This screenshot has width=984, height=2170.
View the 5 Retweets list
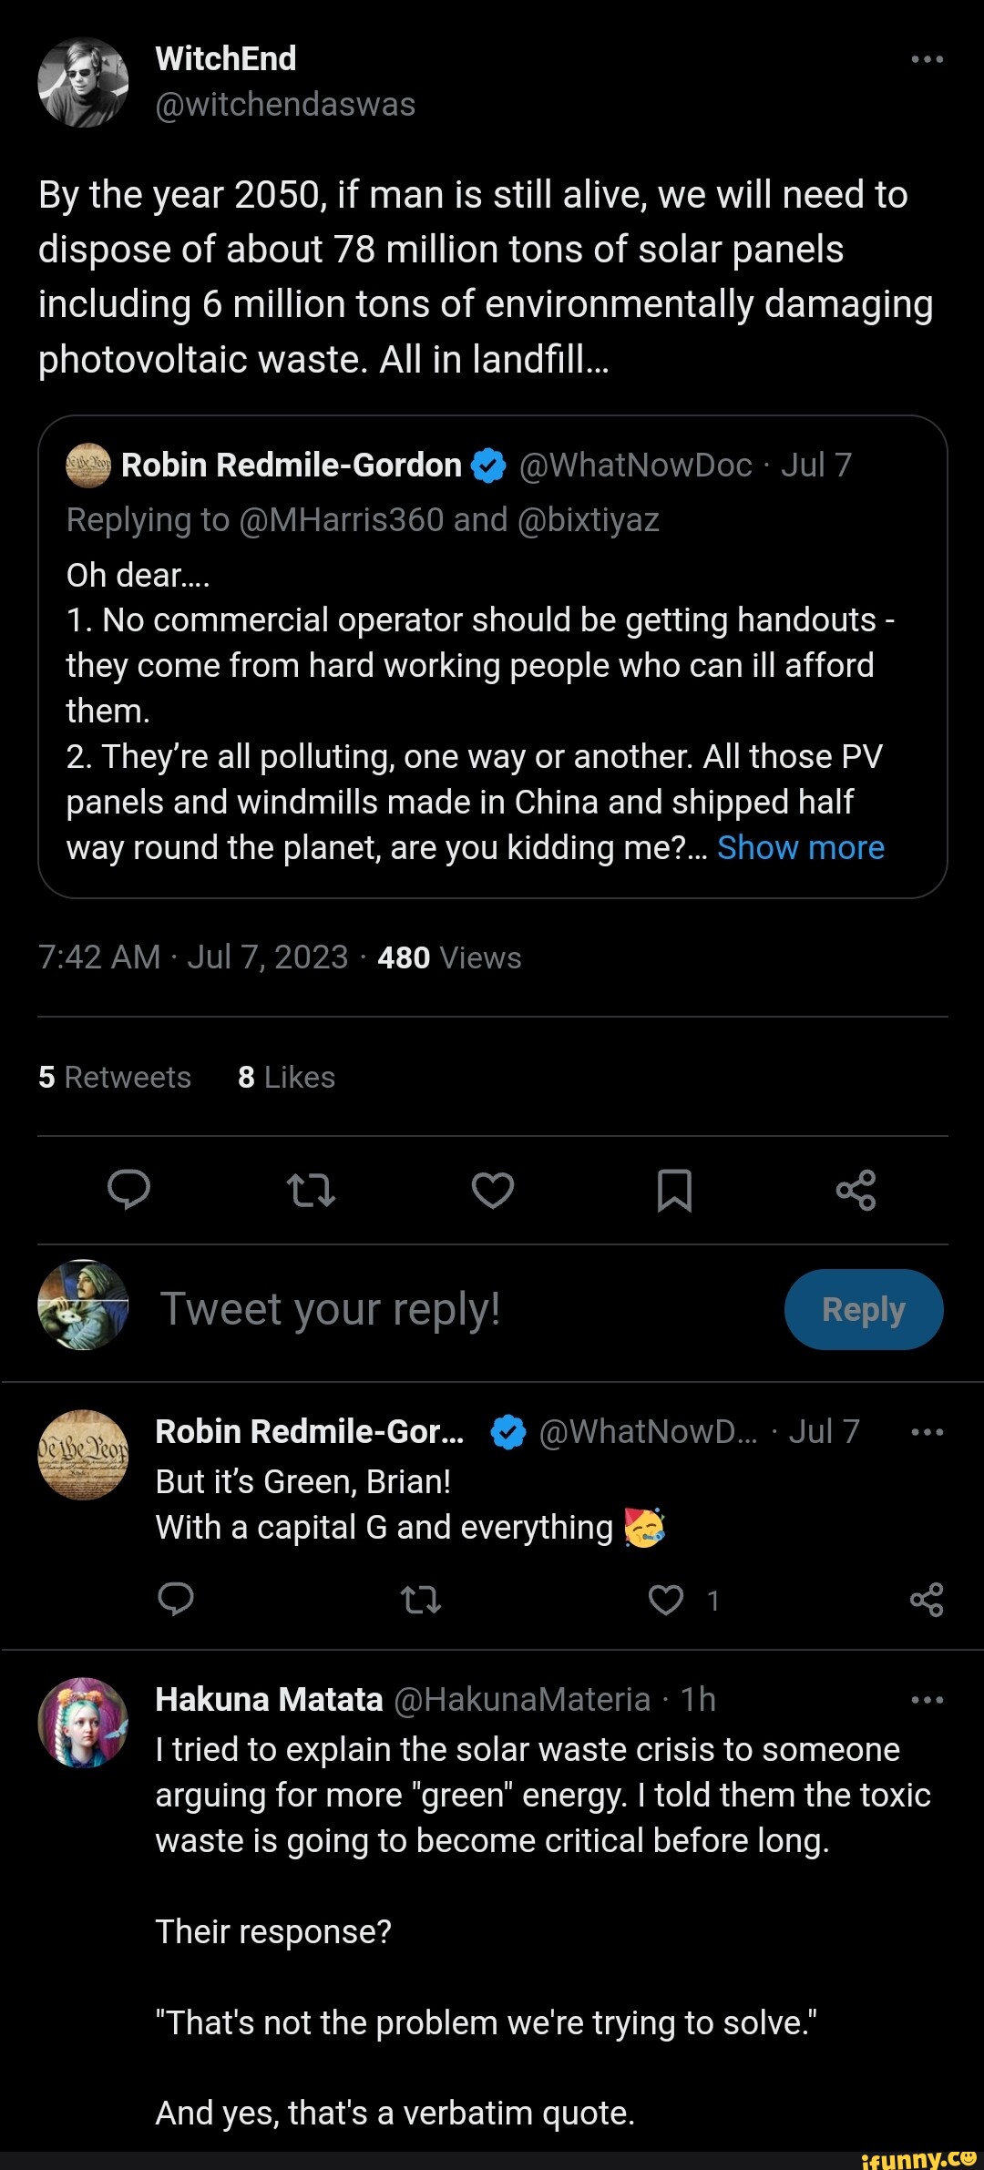115,1077
